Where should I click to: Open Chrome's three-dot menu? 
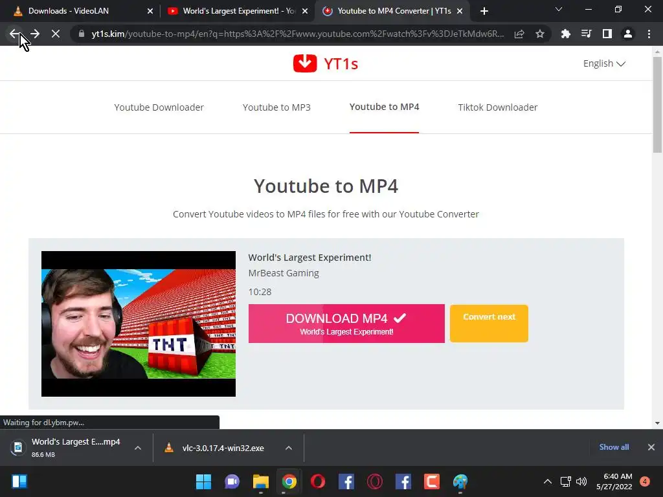pos(649,34)
